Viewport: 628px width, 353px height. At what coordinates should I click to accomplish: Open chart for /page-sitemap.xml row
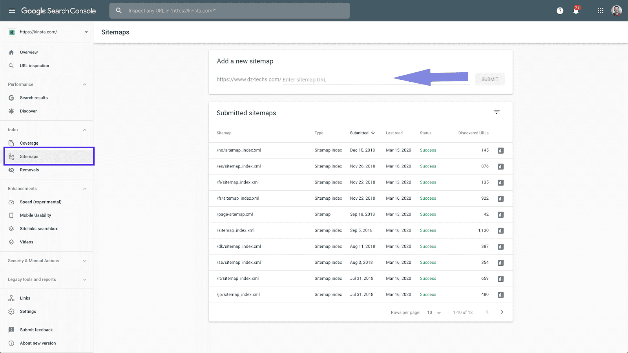(500, 215)
